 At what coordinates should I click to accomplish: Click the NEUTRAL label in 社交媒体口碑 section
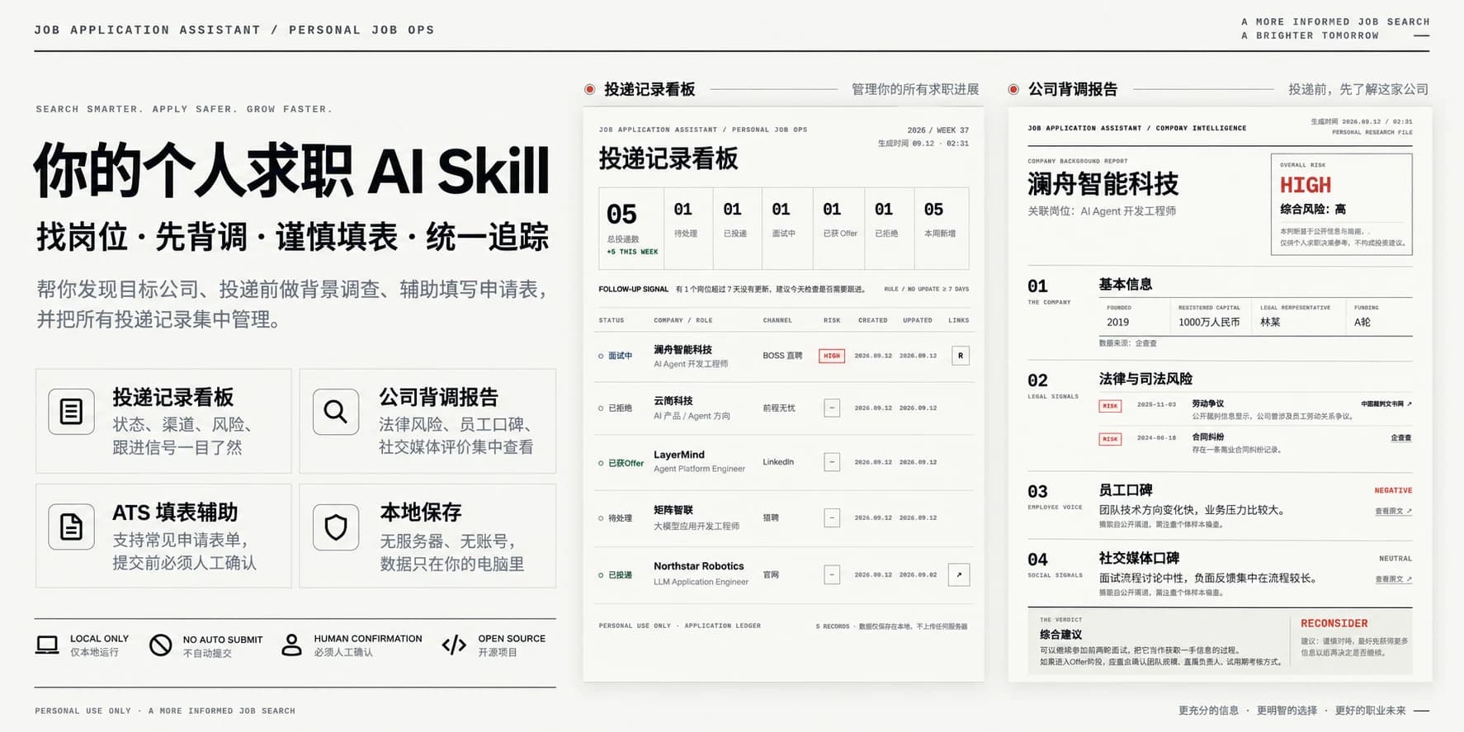click(x=1396, y=559)
